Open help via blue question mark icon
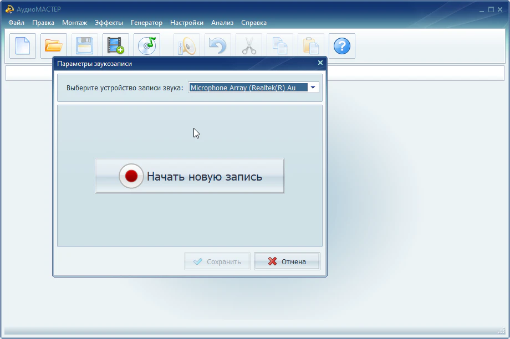510x339 pixels. tap(342, 46)
